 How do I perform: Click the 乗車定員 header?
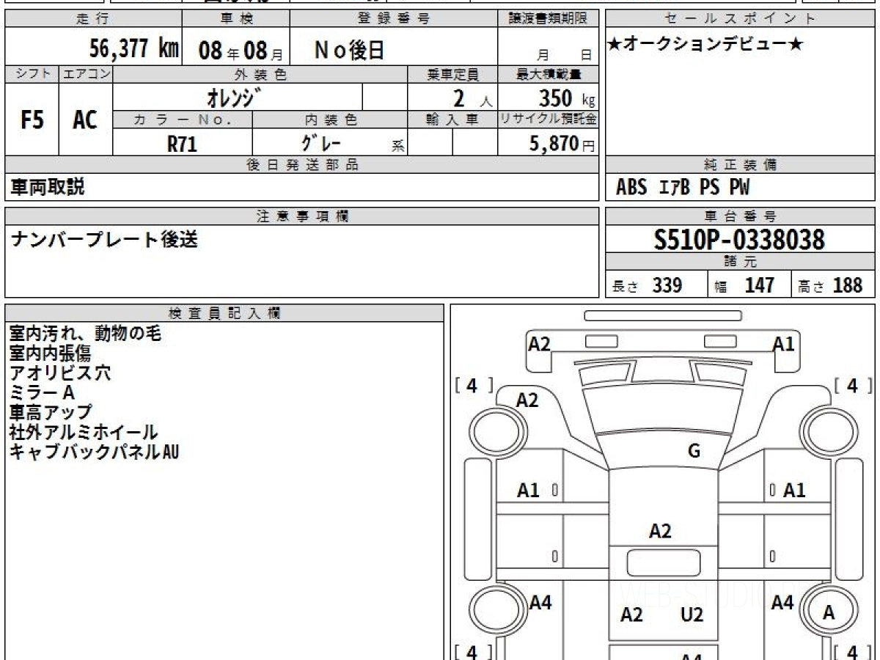click(x=452, y=73)
